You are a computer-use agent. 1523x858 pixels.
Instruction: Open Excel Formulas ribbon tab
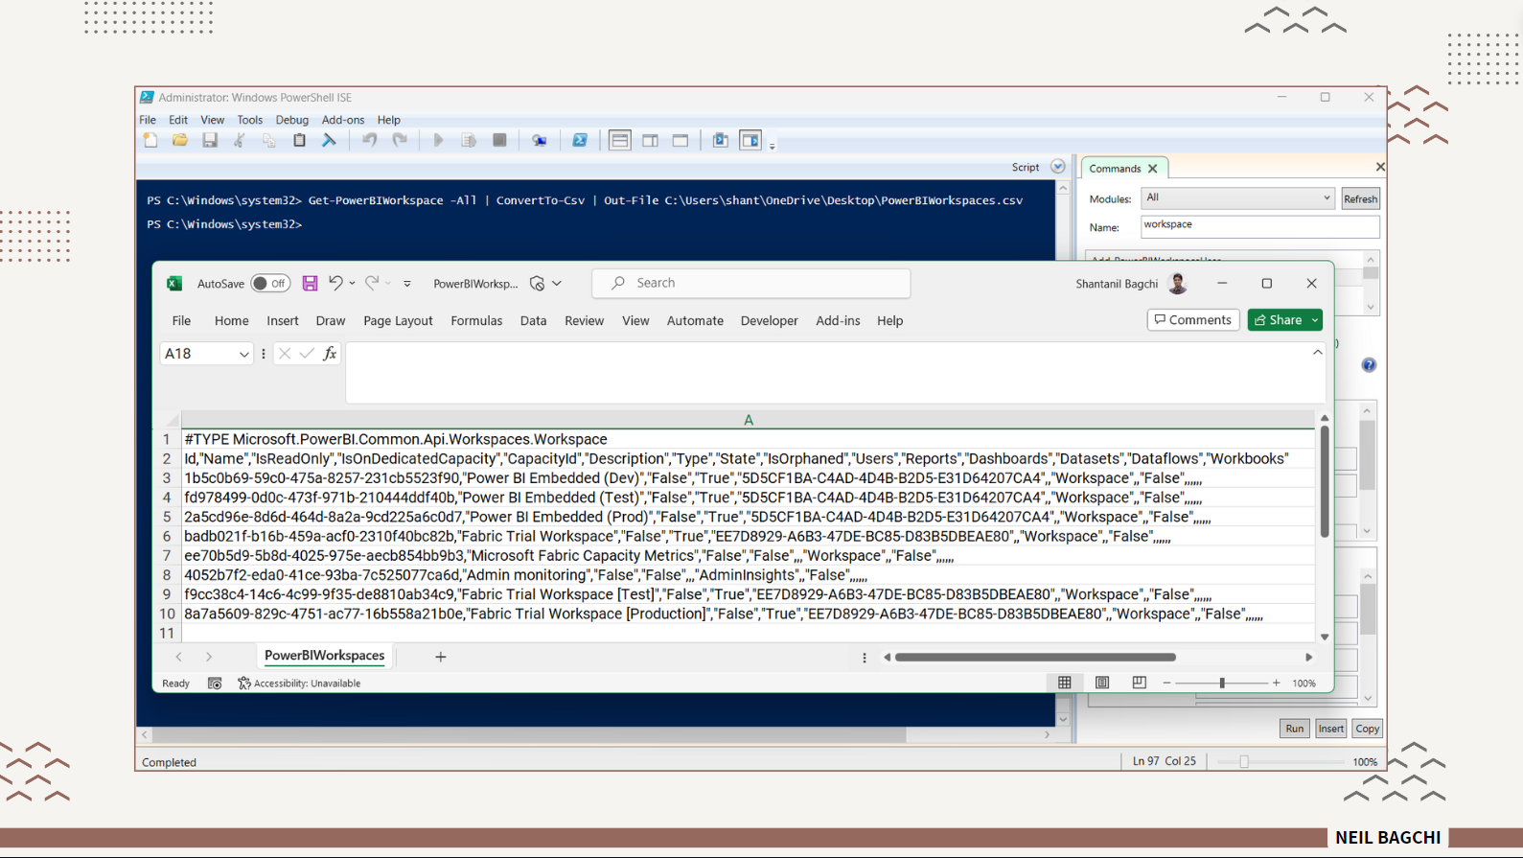pyautogui.click(x=476, y=321)
